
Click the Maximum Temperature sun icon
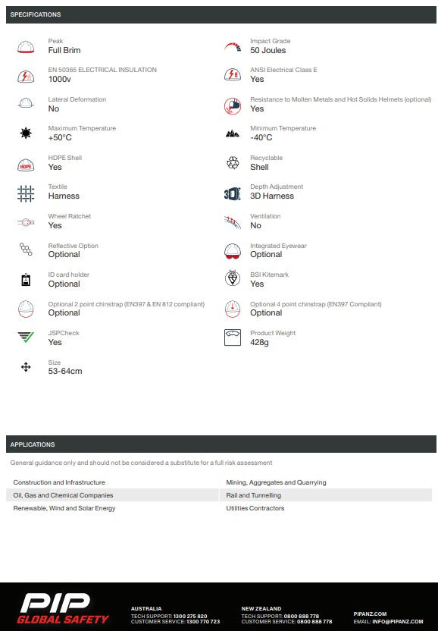(26, 133)
